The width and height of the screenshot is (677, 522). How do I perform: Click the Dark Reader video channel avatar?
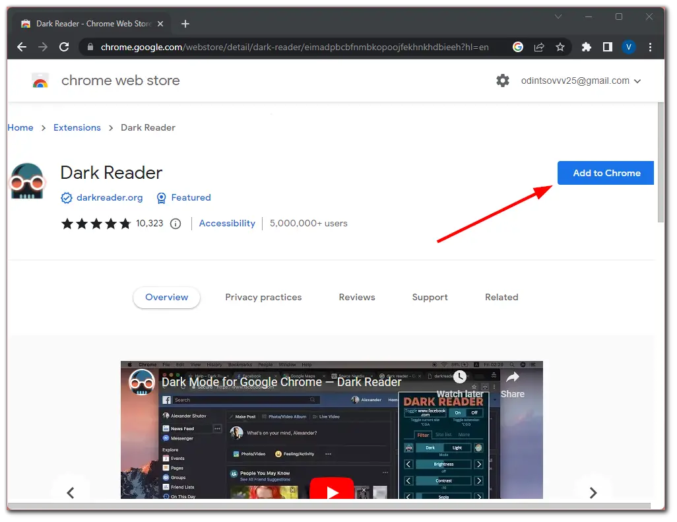coord(142,382)
